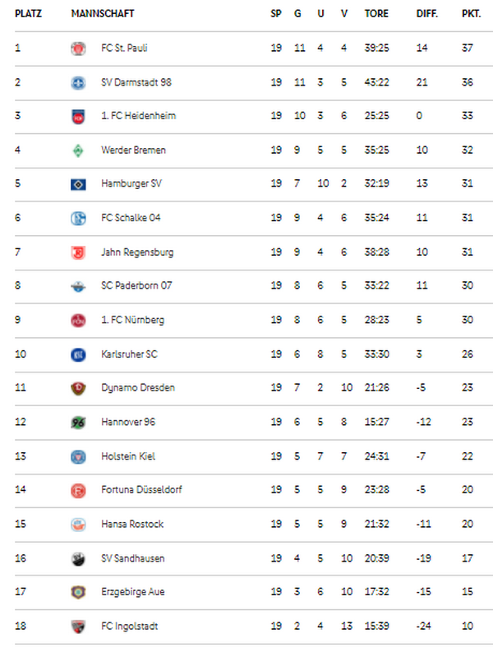This screenshot has height=652, width=493.
Task: Click the Werder Bremen green diamond logo
Action: (x=78, y=150)
